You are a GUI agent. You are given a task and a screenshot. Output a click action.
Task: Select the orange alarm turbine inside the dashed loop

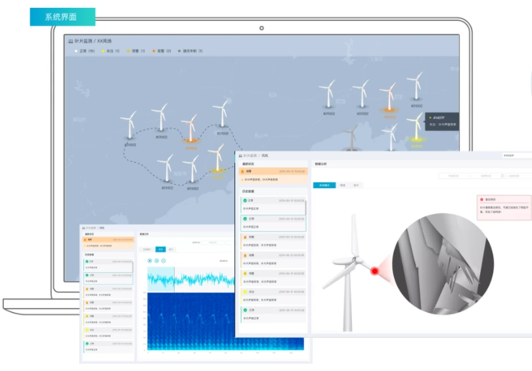191,129
